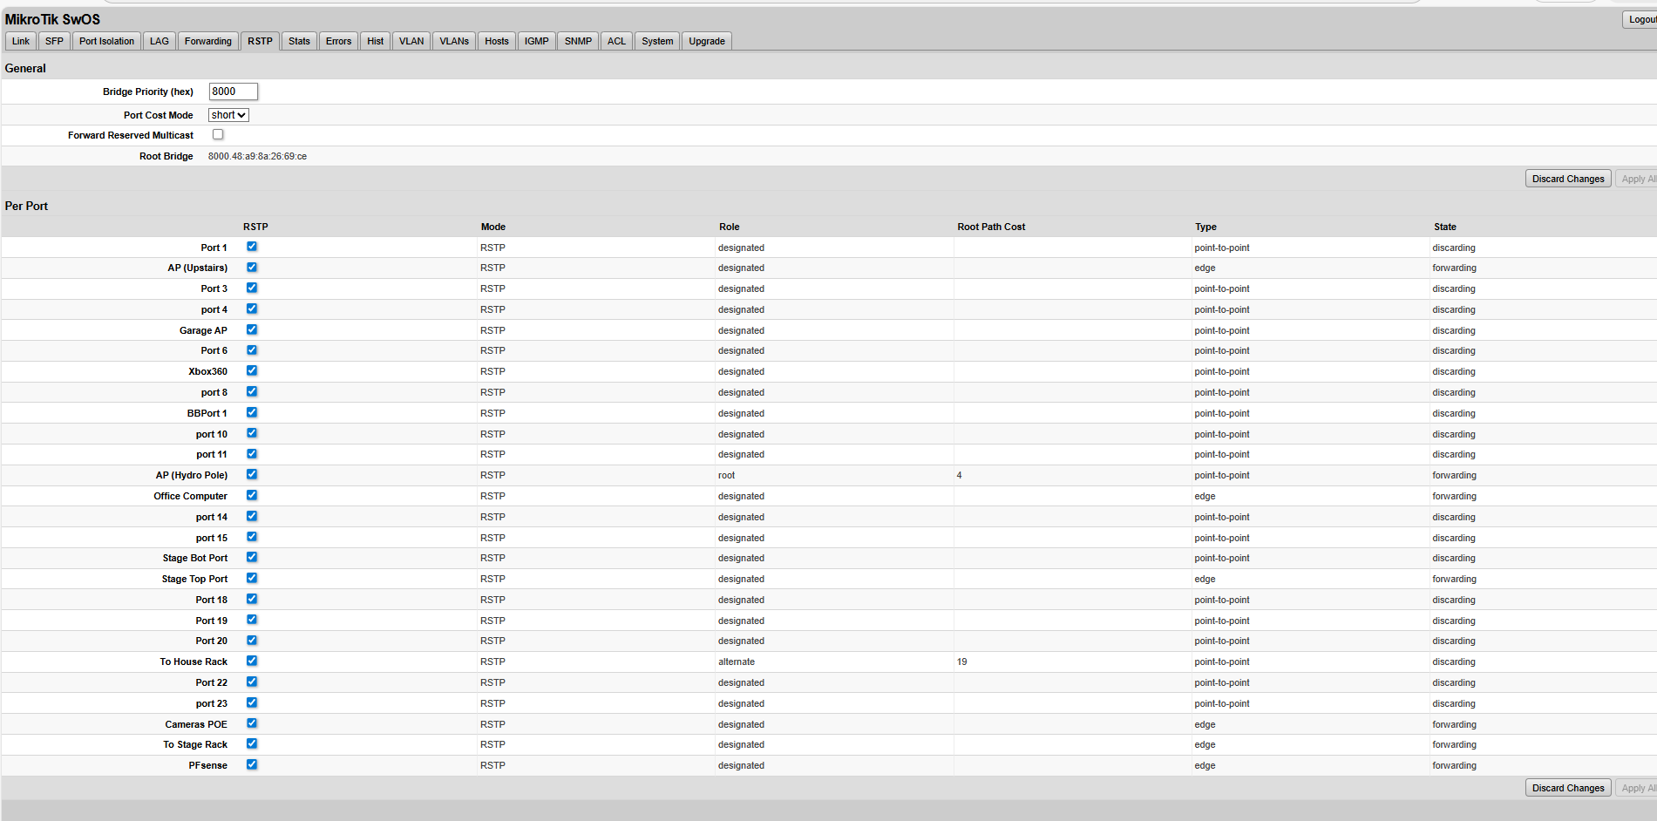Toggle RSTP on Office Computer port
Screen dimensions: 1657x821
pyautogui.click(x=252, y=495)
